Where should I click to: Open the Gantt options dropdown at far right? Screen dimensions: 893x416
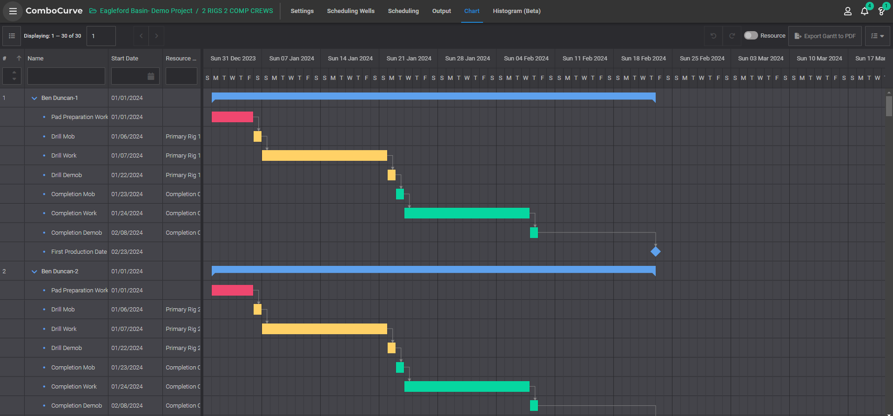877,36
